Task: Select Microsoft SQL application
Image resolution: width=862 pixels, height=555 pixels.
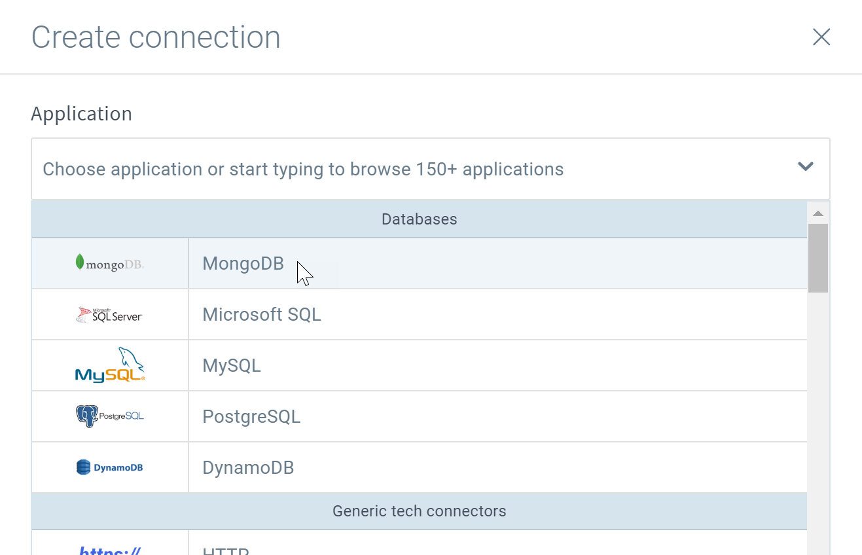Action: pos(420,314)
